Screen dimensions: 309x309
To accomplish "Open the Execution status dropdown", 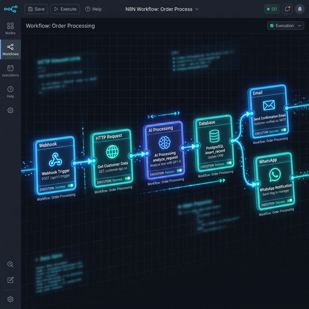I will tap(285, 26).
